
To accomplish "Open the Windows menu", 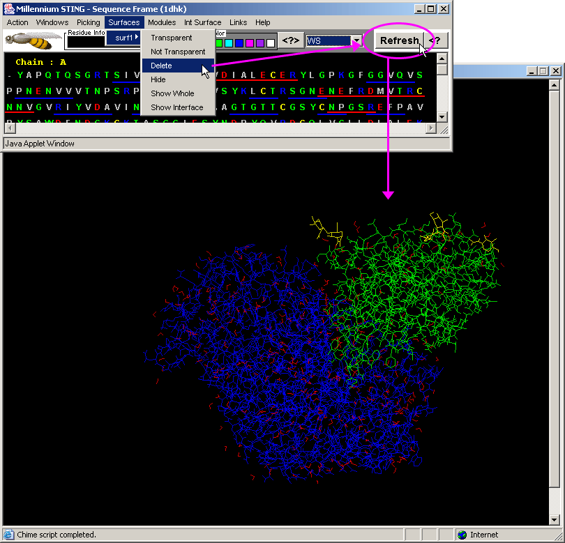I will tap(52, 22).
